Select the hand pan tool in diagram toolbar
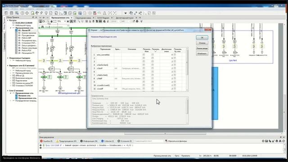The image size is (288, 162). click(51, 22)
